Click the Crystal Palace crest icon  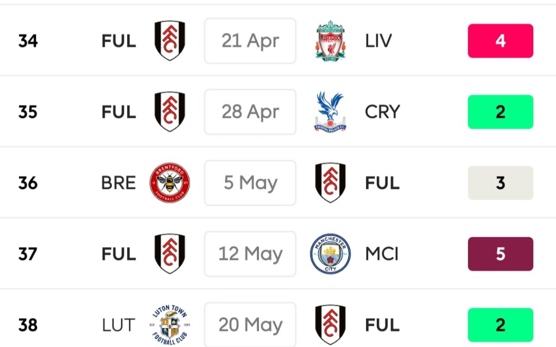pos(330,112)
